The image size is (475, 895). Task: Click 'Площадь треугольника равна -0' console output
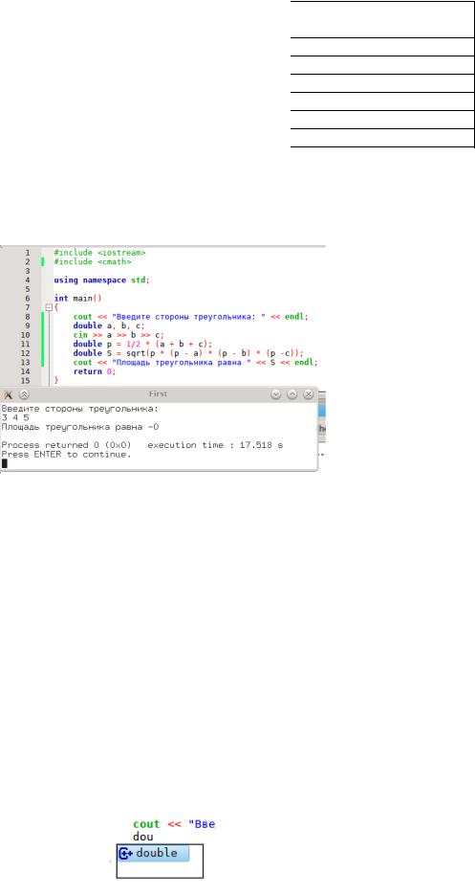click(80, 426)
